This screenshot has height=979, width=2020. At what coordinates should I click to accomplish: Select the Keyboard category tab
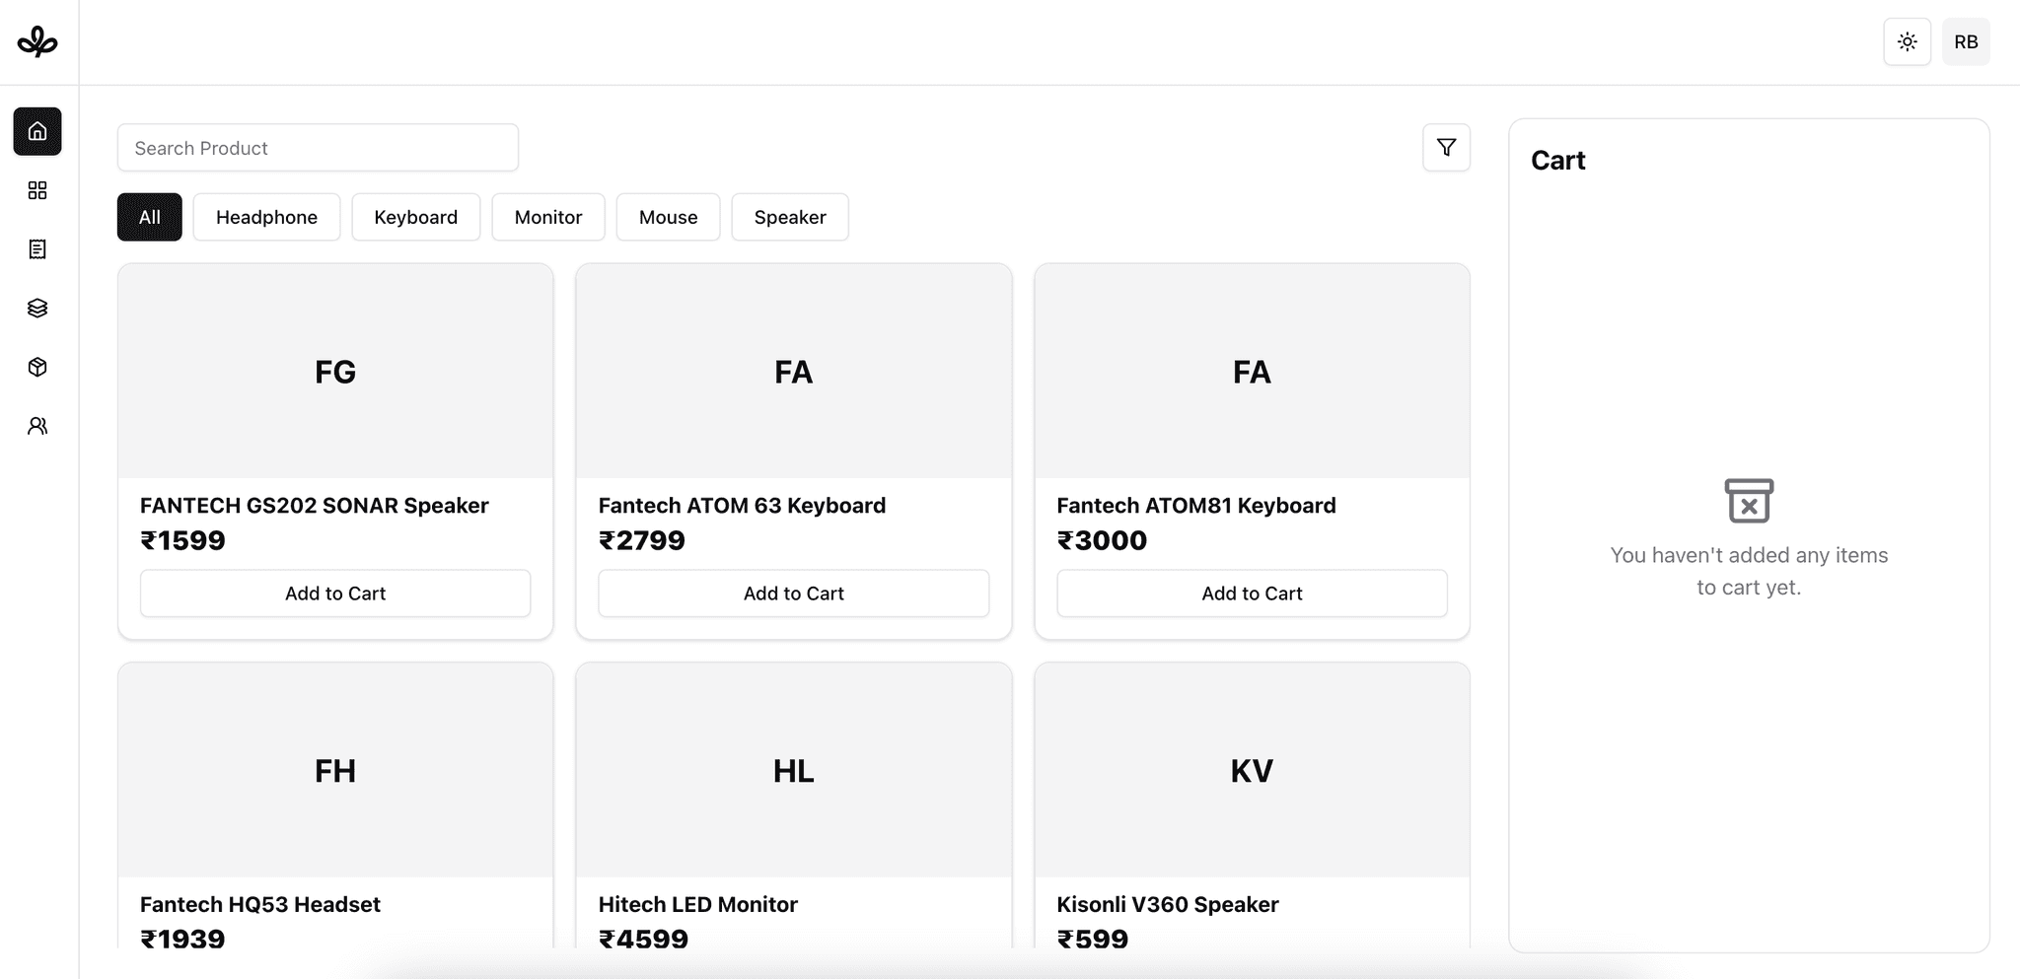pyautogui.click(x=415, y=217)
